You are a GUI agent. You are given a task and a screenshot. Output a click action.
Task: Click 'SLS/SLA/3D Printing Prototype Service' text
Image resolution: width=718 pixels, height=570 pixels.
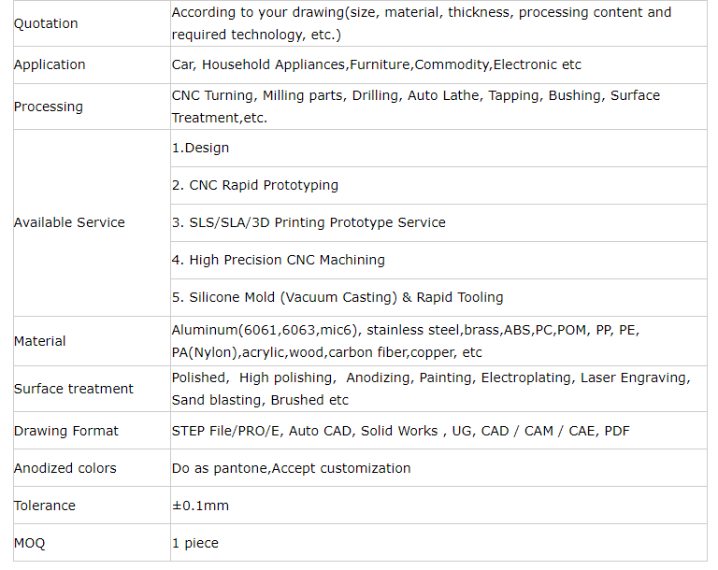[x=317, y=222]
